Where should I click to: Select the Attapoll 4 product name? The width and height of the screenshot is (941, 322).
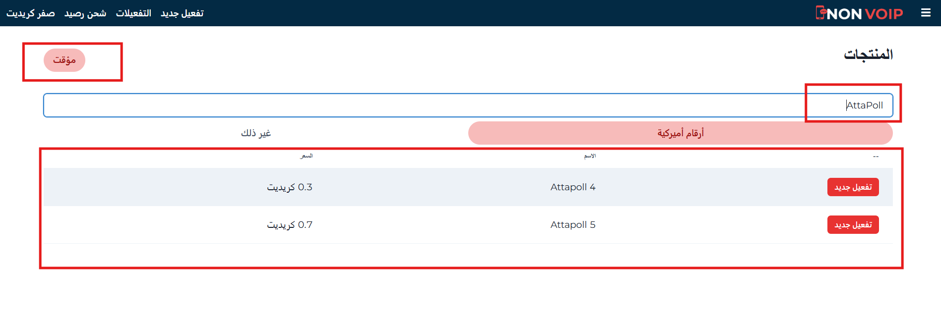pos(573,187)
